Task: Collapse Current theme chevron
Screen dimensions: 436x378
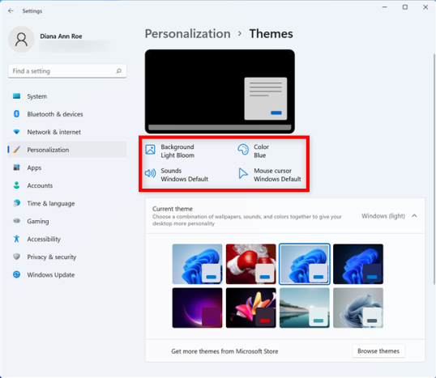Action: (414, 216)
